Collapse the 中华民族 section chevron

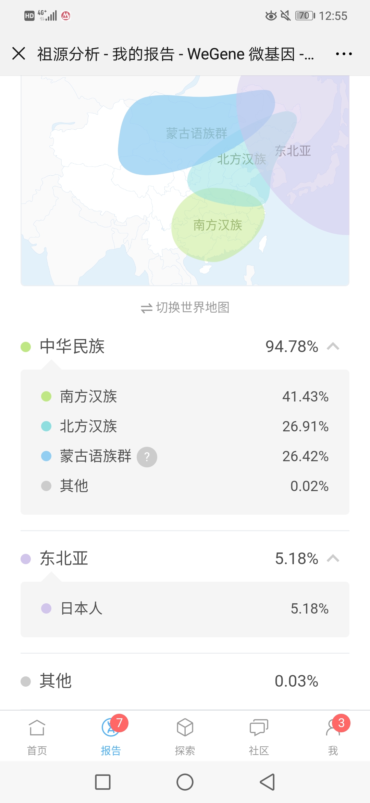click(333, 347)
